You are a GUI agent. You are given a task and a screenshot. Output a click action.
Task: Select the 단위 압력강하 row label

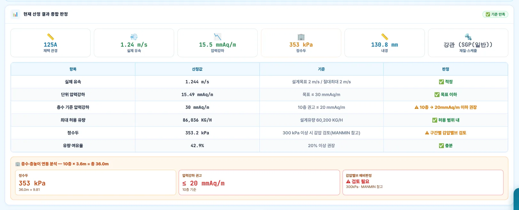point(73,95)
